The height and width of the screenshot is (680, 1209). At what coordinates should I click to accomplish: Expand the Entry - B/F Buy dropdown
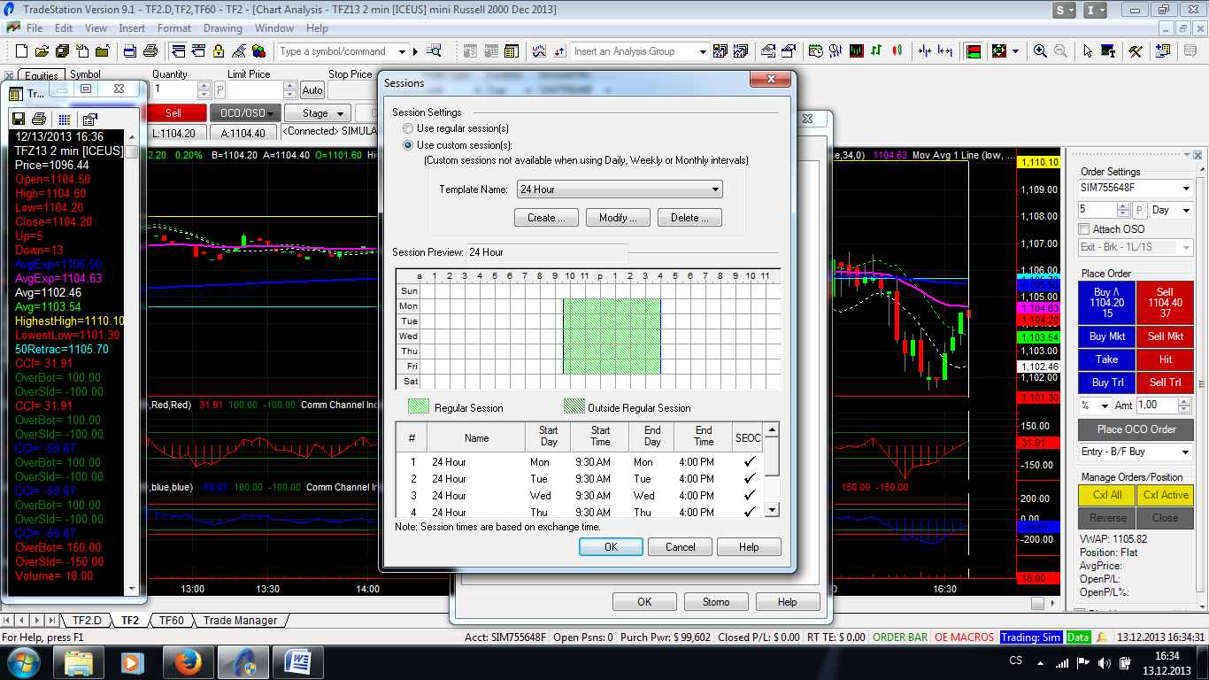(1186, 452)
